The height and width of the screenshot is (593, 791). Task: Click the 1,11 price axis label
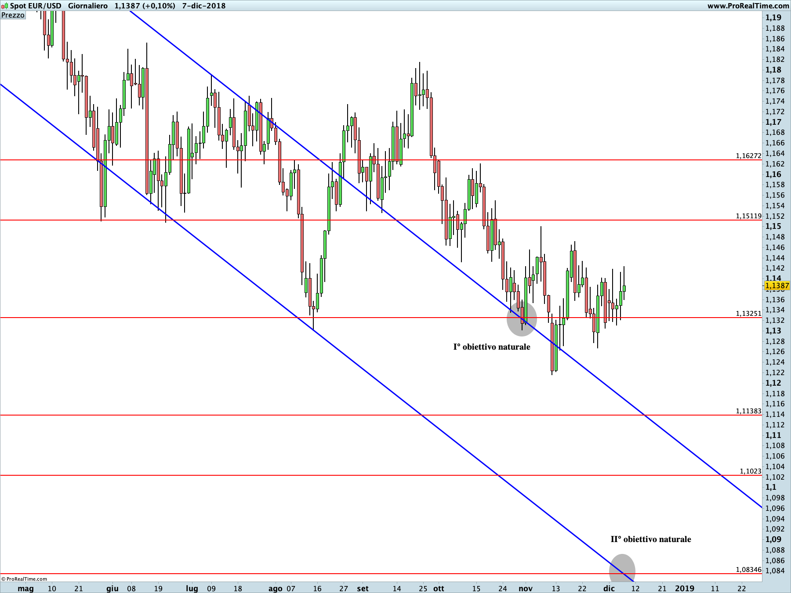(773, 435)
